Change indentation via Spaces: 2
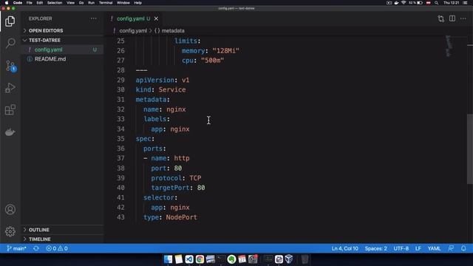This screenshot has height=266, width=473. pos(376,248)
